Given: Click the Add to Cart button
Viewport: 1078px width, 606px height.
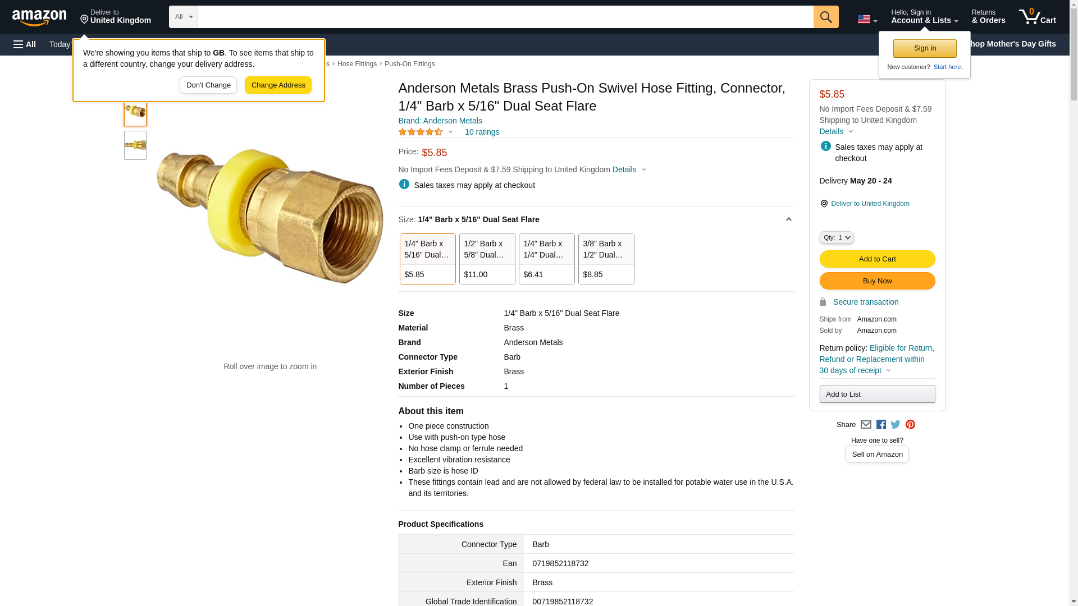Looking at the screenshot, I should pyautogui.click(x=877, y=259).
